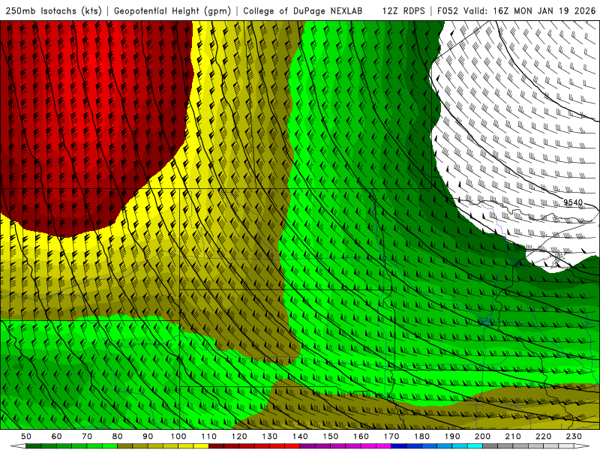Click the 170 label on the color scale
Image resolution: width=600 pixels, height=450 pixels.
click(391, 436)
